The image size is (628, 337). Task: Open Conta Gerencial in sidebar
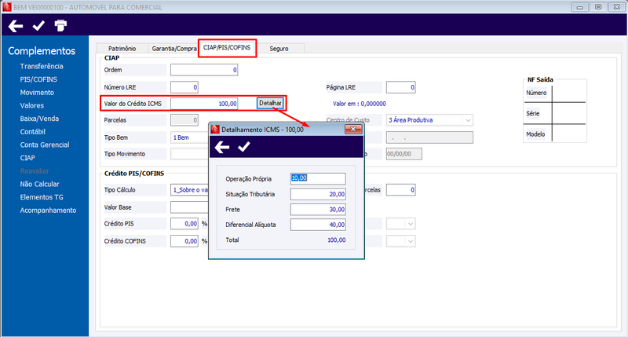click(x=45, y=145)
